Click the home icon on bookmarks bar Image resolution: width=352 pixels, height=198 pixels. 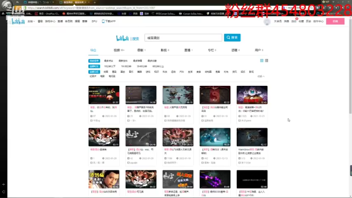(3, 14)
